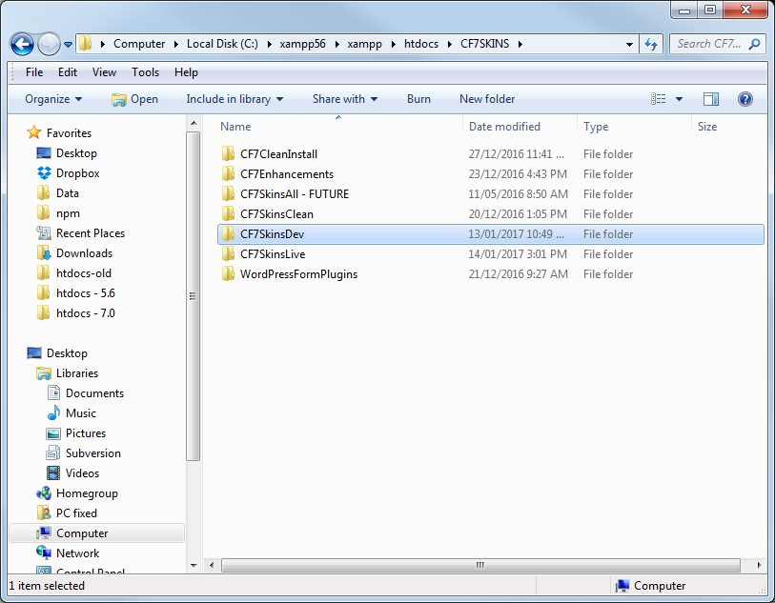The height and width of the screenshot is (603, 775).
Task: Click the Back navigation arrow button
Action: (23, 44)
